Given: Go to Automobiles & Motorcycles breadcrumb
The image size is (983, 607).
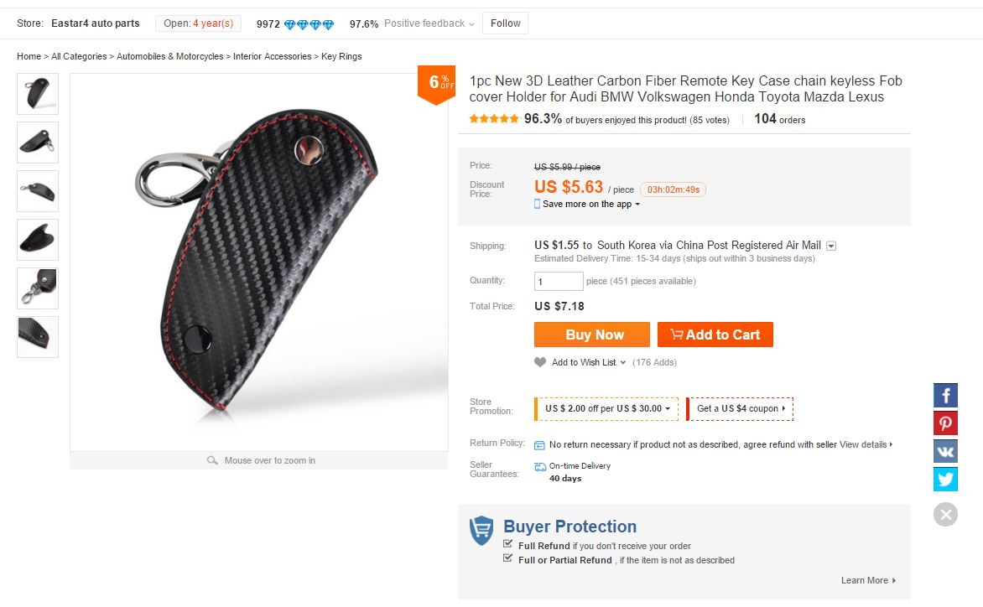Looking at the screenshot, I should tap(169, 56).
